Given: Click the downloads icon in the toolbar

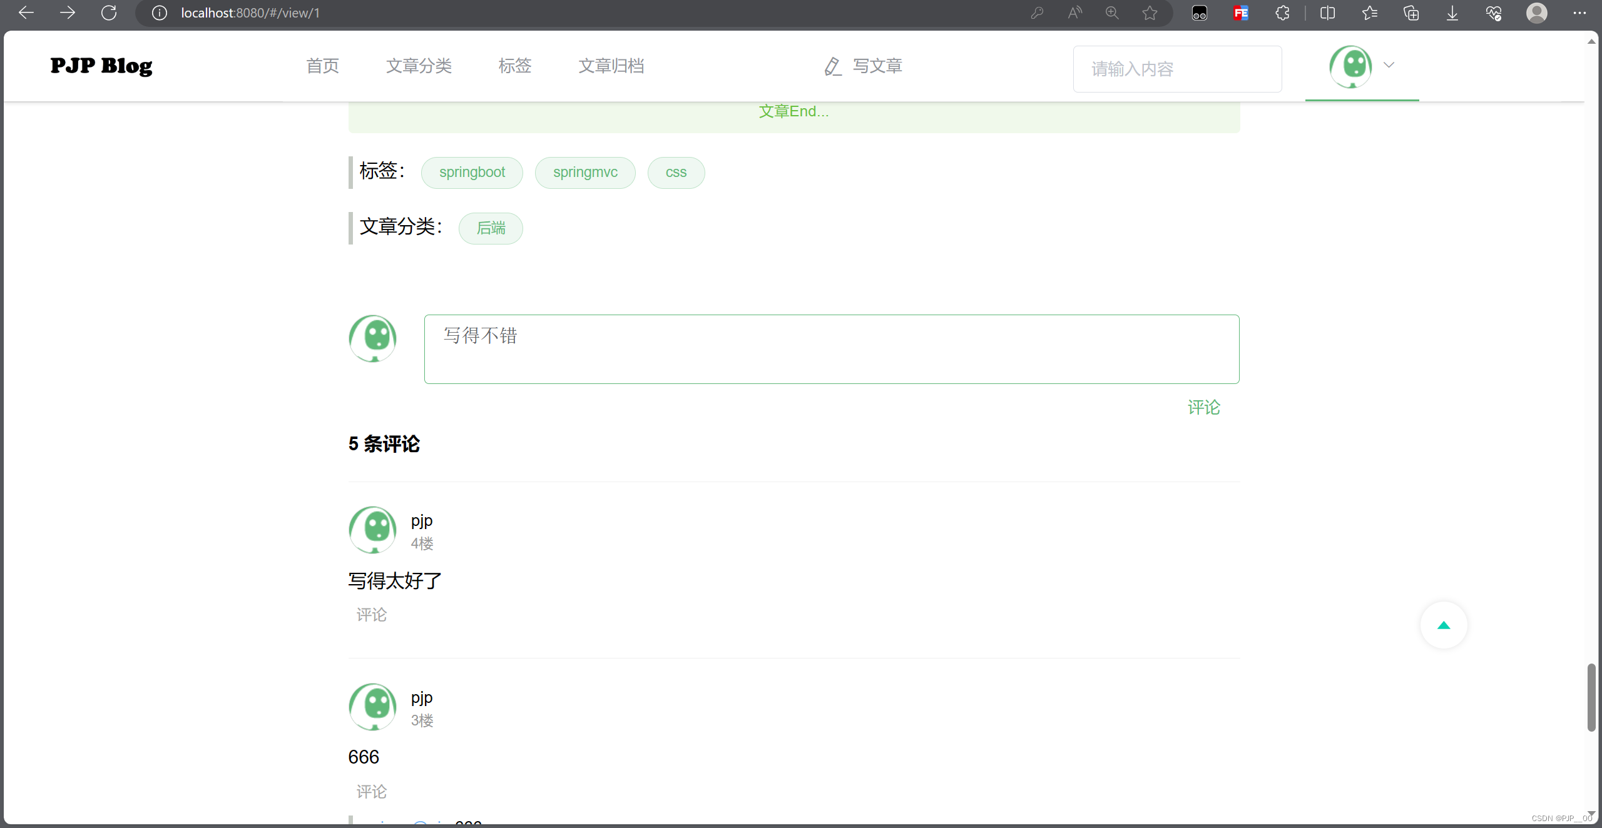Looking at the screenshot, I should (x=1452, y=13).
